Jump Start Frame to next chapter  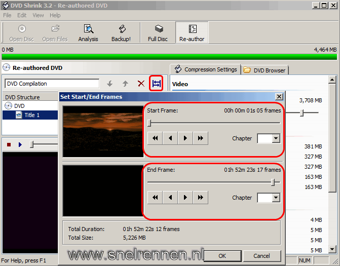tap(201, 138)
